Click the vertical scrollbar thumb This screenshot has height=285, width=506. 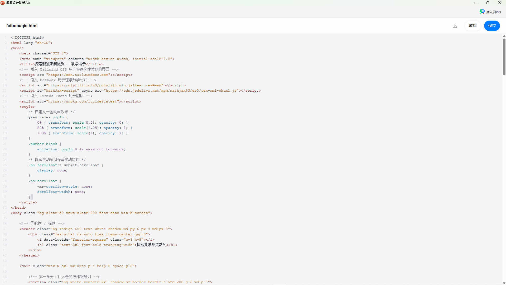(504, 57)
